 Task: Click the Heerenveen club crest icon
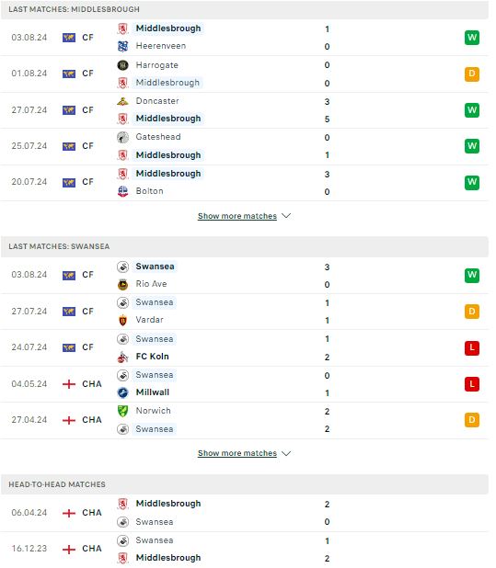click(123, 46)
